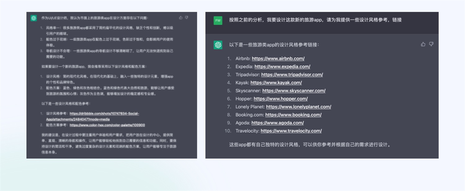The image size is (465, 191).
Task: Open the color-hex palette reference link
Action: 107,125
